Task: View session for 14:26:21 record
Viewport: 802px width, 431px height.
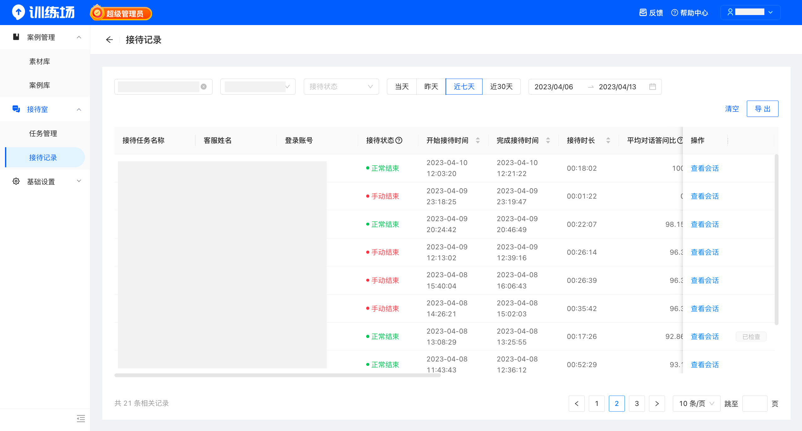Action: click(x=704, y=309)
